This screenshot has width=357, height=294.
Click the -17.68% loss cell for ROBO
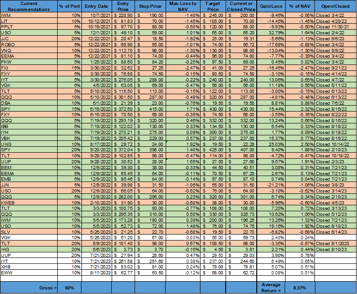(x=271, y=44)
